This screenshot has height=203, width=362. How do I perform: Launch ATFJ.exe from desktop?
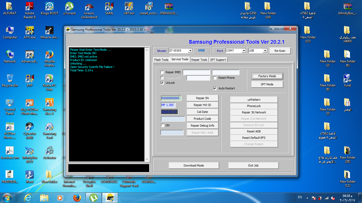29,32
